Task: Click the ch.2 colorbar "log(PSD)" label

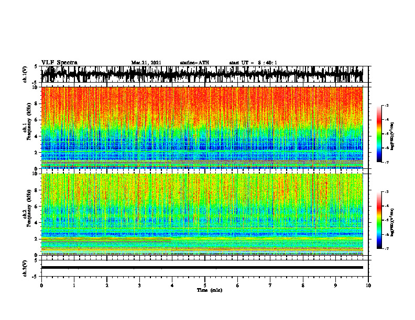Action: coord(392,223)
